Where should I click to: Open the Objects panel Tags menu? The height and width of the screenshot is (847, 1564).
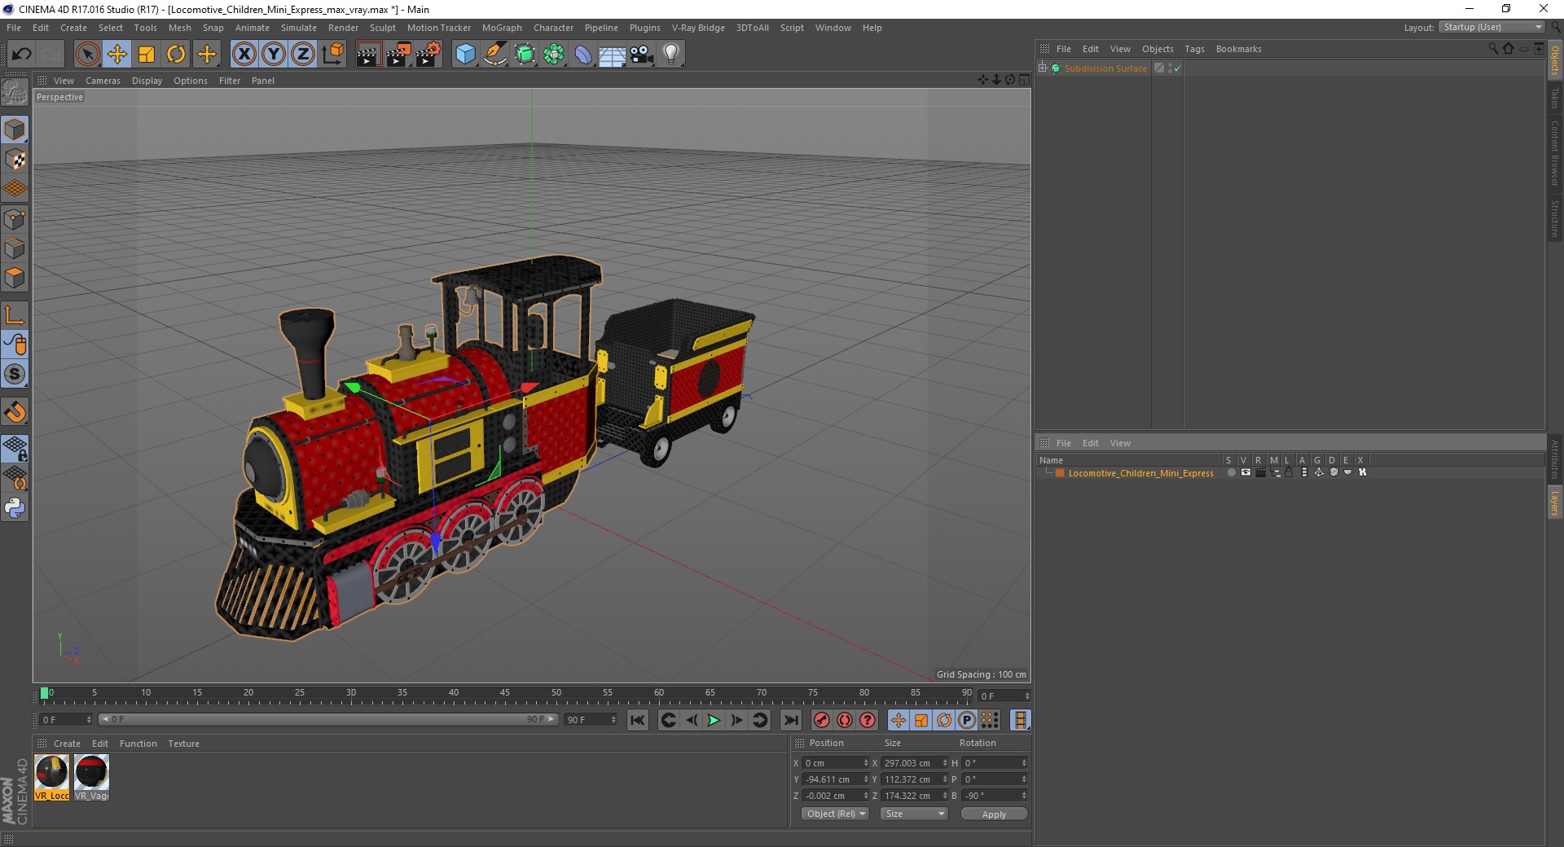[1194, 49]
